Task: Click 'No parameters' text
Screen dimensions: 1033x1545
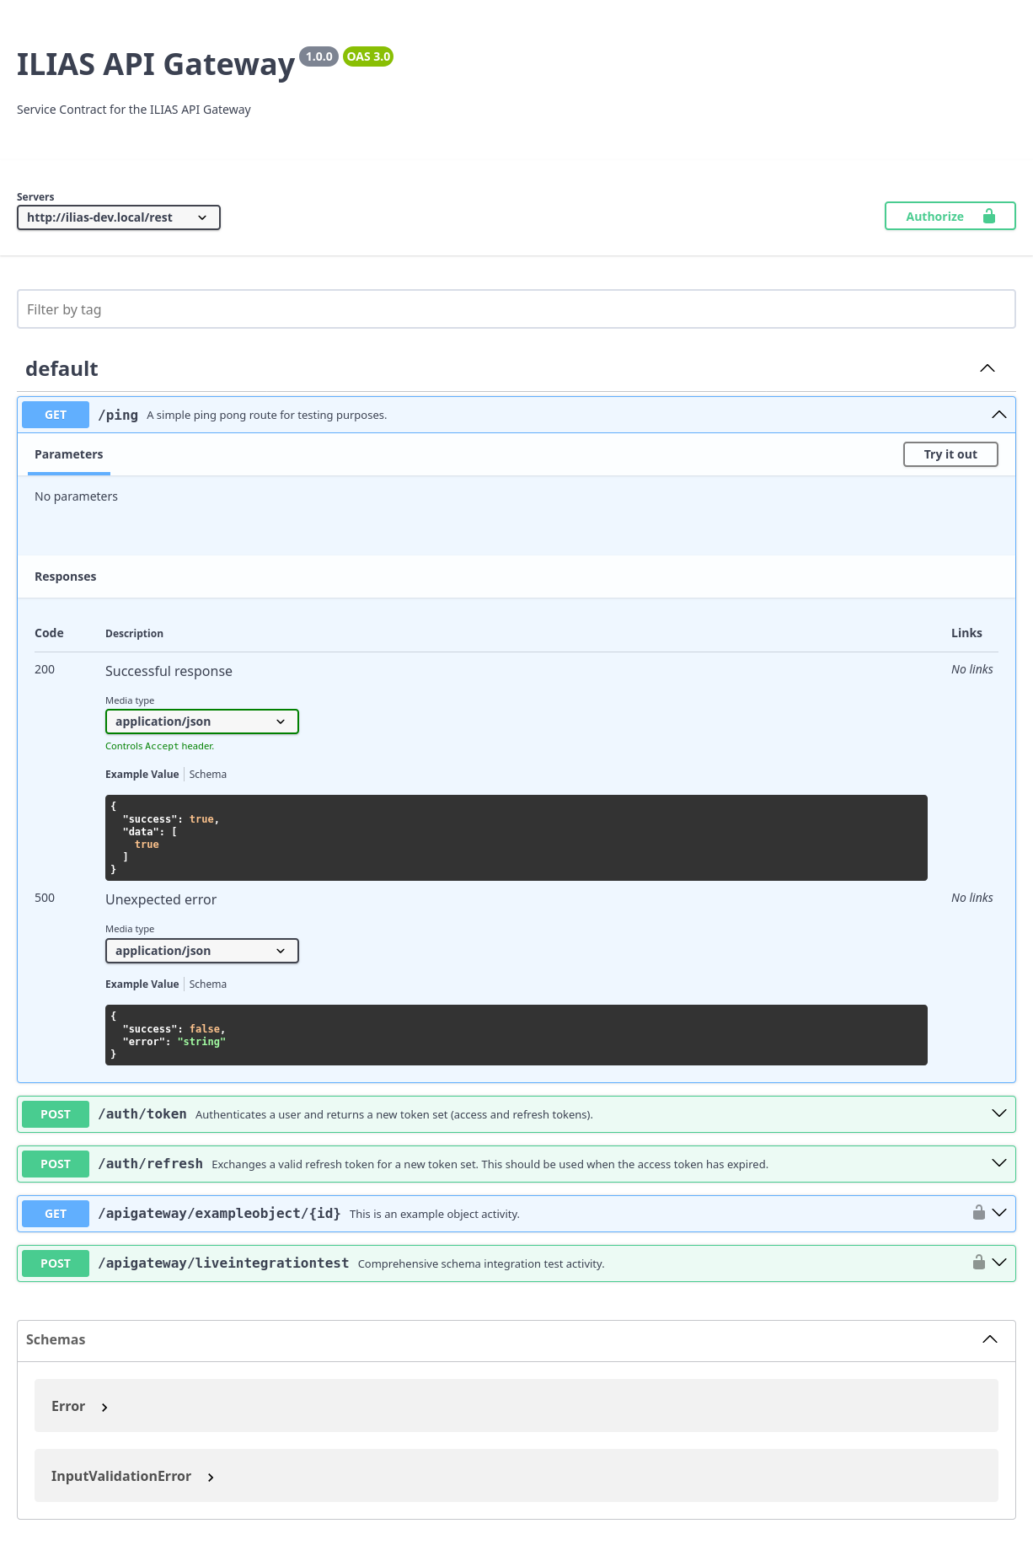Action: pos(76,496)
